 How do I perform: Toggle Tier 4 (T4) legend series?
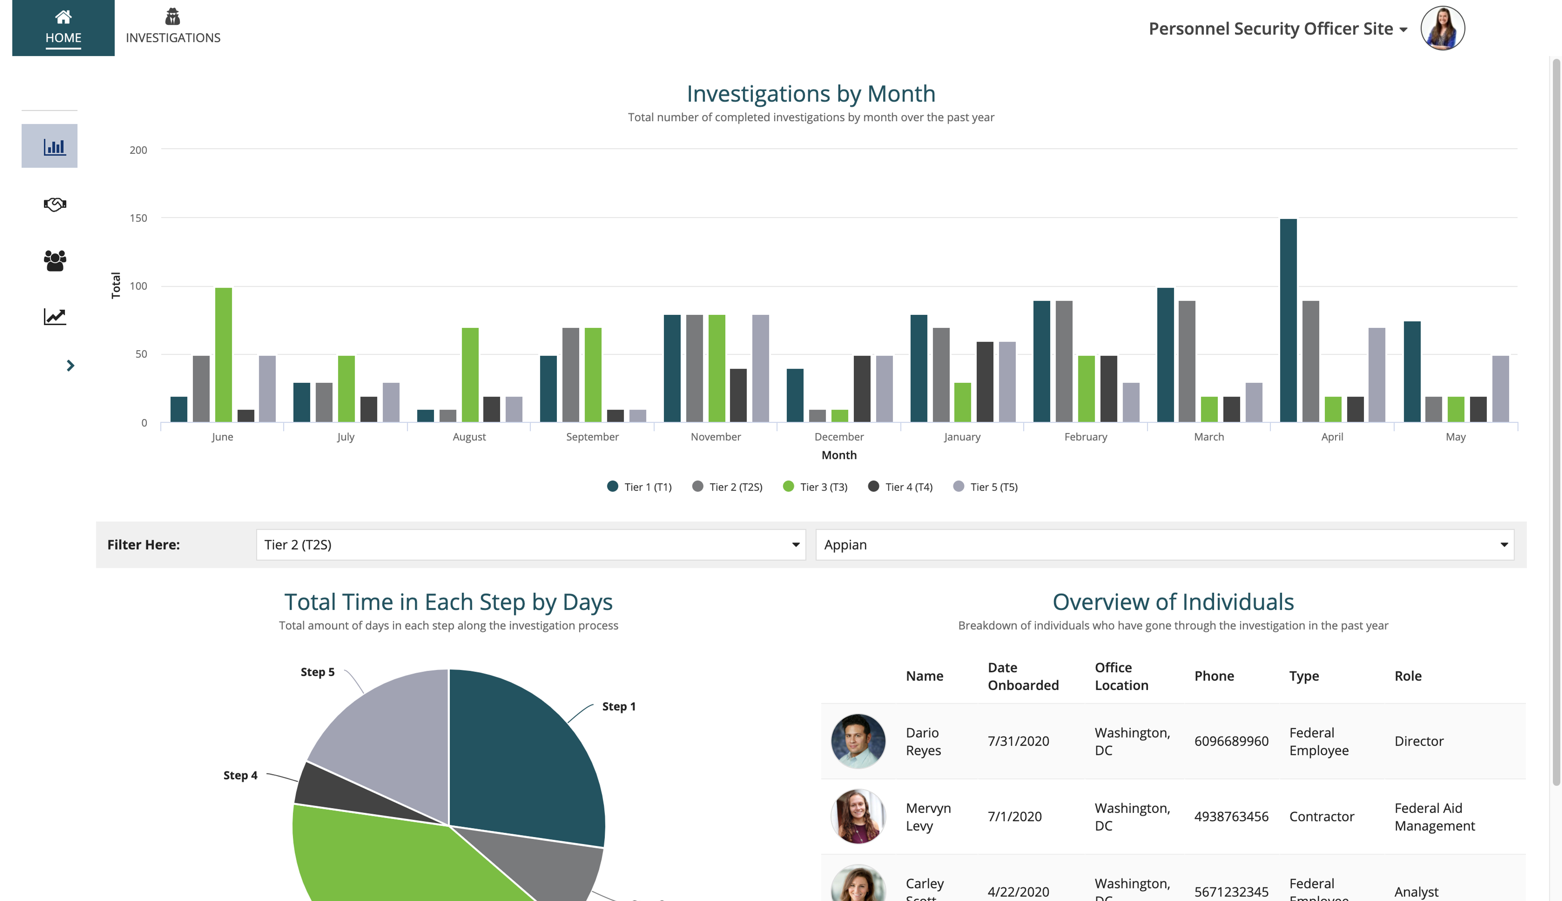tap(900, 487)
